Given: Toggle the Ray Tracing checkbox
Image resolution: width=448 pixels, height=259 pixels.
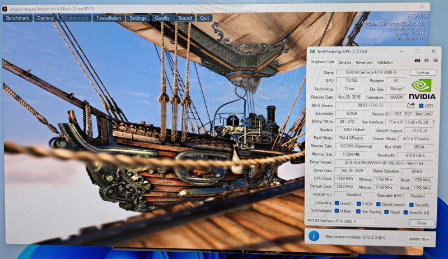Looking at the screenshot, I should click(358, 211).
